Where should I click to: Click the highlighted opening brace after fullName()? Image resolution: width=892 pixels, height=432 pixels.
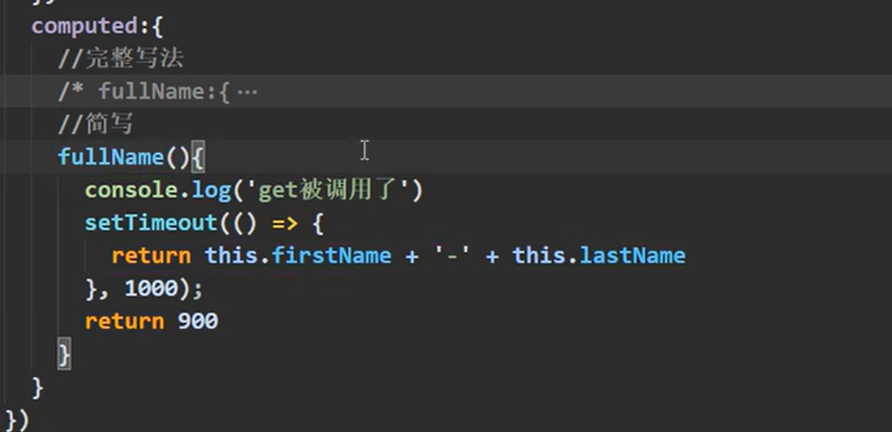click(x=197, y=157)
